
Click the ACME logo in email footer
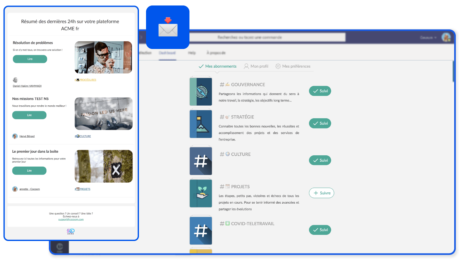click(x=70, y=232)
